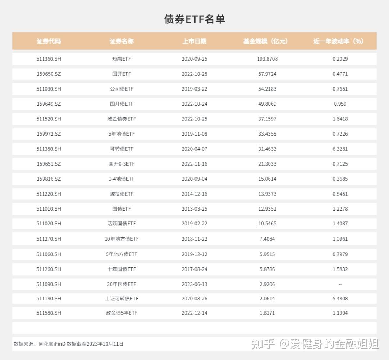Click the 上市日期 column header
The image size is (389, 360).
pyautogui.click(x=194, y=41)
